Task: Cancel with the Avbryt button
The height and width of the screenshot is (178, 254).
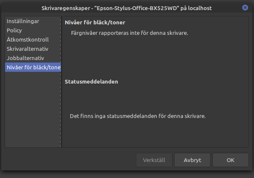Action: pos(192,160)
